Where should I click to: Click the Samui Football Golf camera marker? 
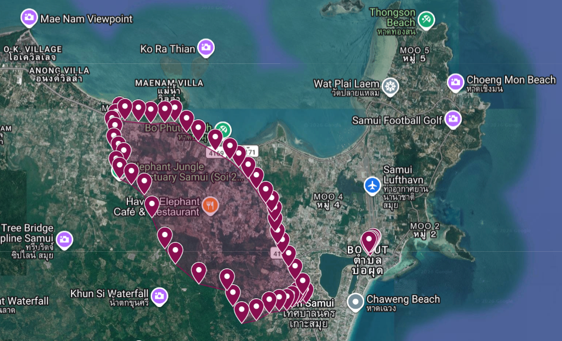point(453,119)
